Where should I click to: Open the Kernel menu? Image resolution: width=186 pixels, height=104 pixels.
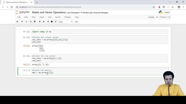point(58,17)
